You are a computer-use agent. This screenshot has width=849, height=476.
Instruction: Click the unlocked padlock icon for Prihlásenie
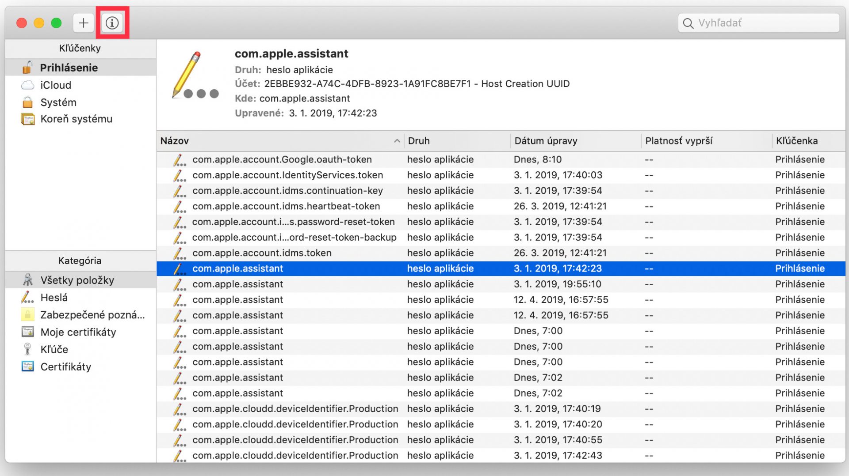pyautogui.click(x=27, y=67)
